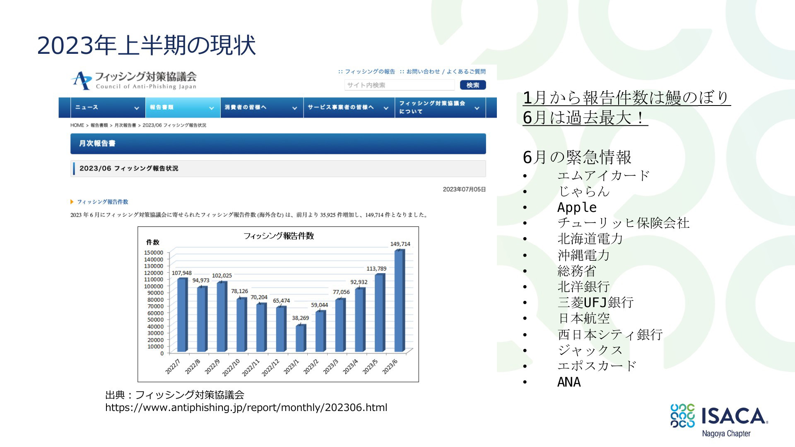Click the chart bar labeled 78,126

241,325
